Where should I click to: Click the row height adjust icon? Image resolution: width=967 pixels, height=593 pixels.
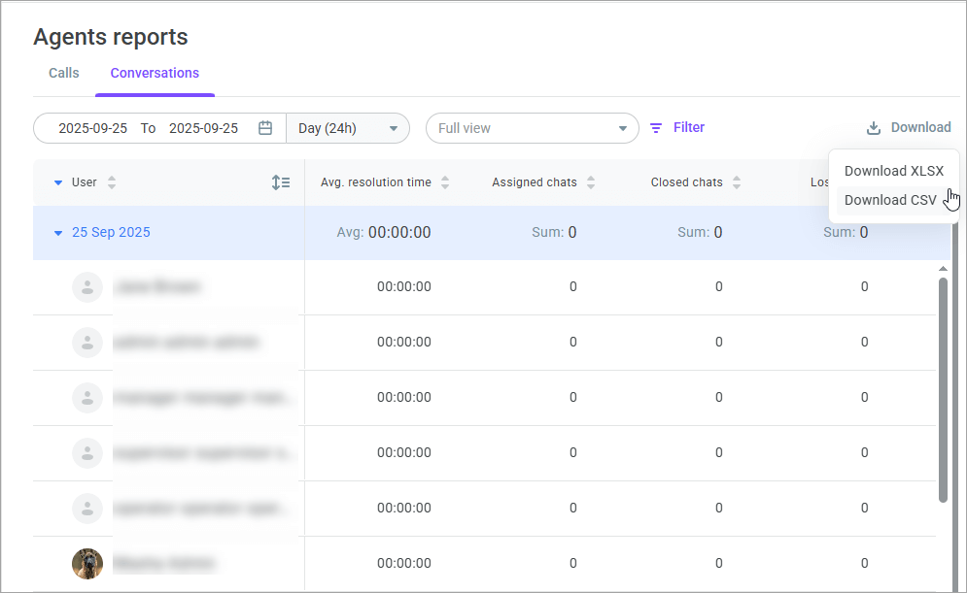tap(281, 182)
